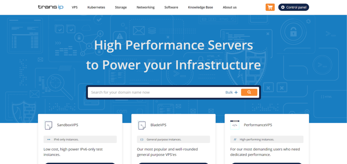Image resolution: width=347 pixels, height=164 pixels.
Task: Click the TransIP logo
Action: pyautogui.click(x=50, y=7)
